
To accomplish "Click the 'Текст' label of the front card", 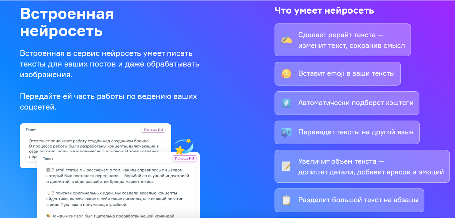I will point(48,159).
